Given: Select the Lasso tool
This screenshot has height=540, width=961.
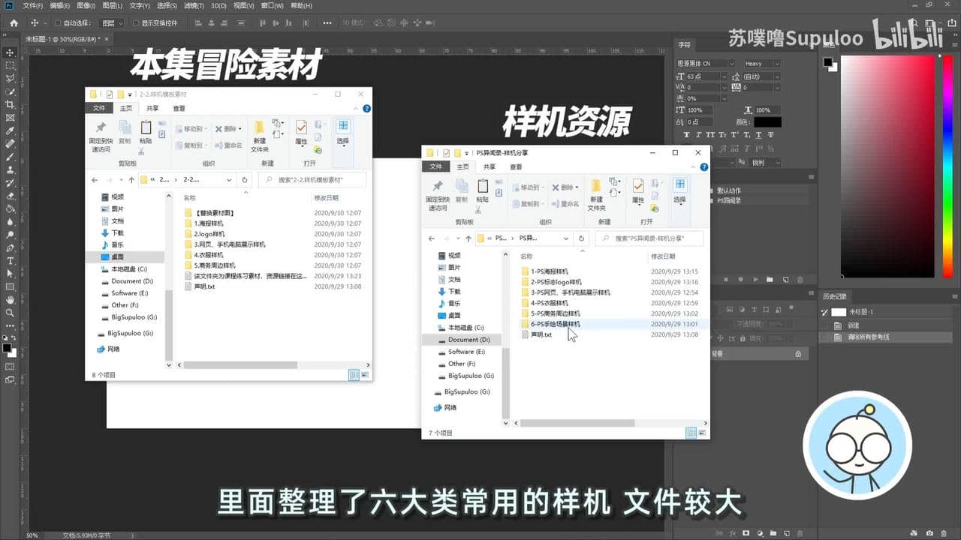Looking at the screenshot, I should (x=10, y=77).
